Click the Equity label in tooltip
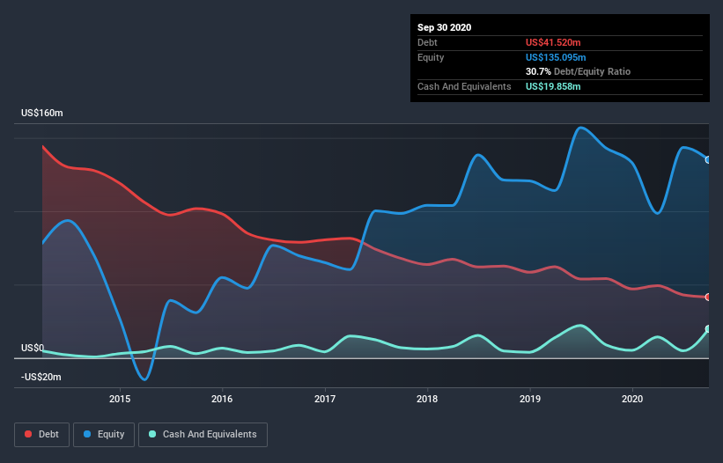 (x=431, y=57)
